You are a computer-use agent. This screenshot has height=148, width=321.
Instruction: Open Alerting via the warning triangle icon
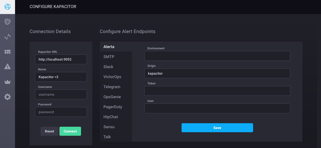[8, 67]
